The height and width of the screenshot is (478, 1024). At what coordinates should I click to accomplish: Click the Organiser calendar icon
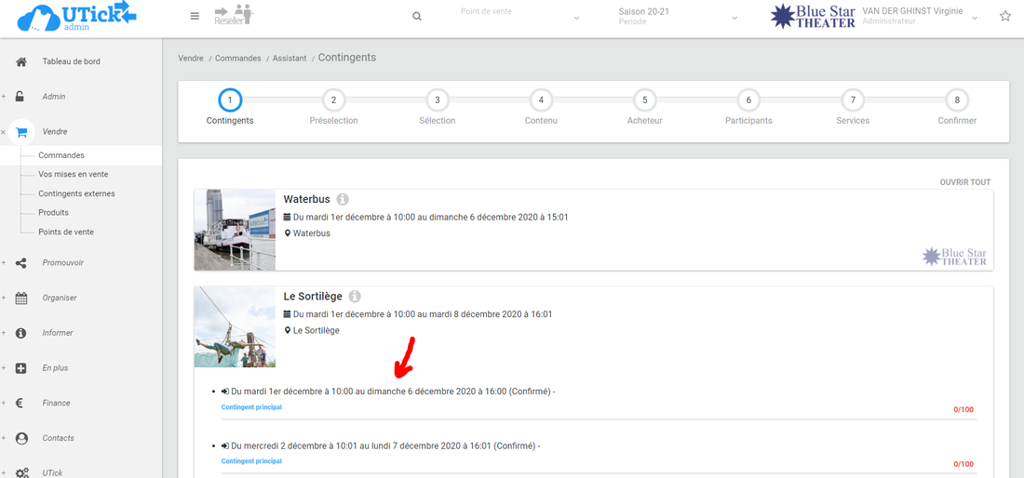click(x=21, y=298)
